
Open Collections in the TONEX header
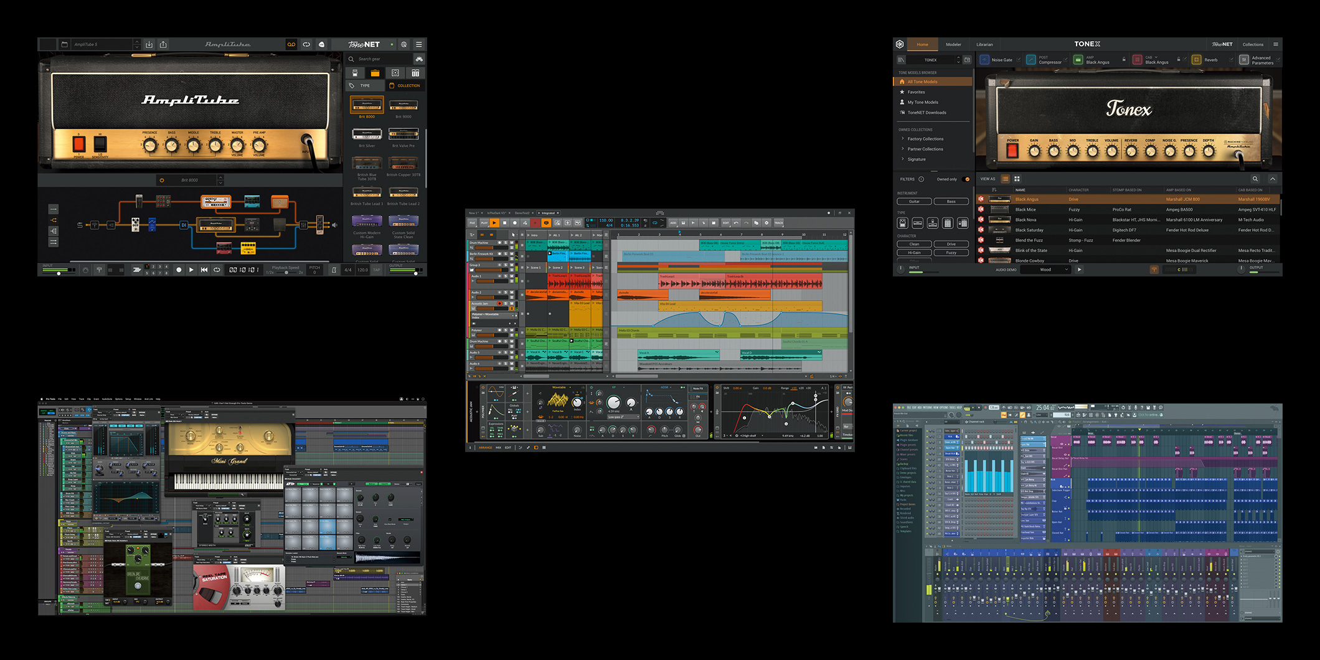click(x=1253, y=44)
